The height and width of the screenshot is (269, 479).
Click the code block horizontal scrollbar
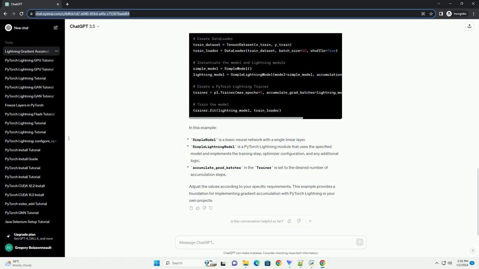point(246,118)
